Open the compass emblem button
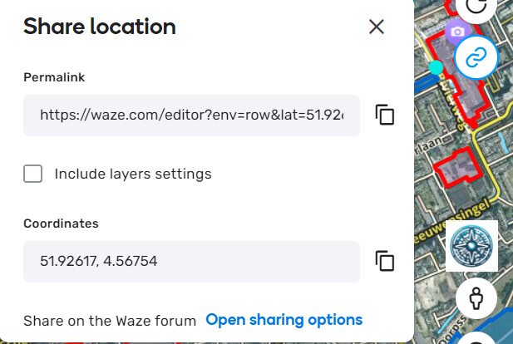This screenshot has height=344, width=513. pos(473,246)
